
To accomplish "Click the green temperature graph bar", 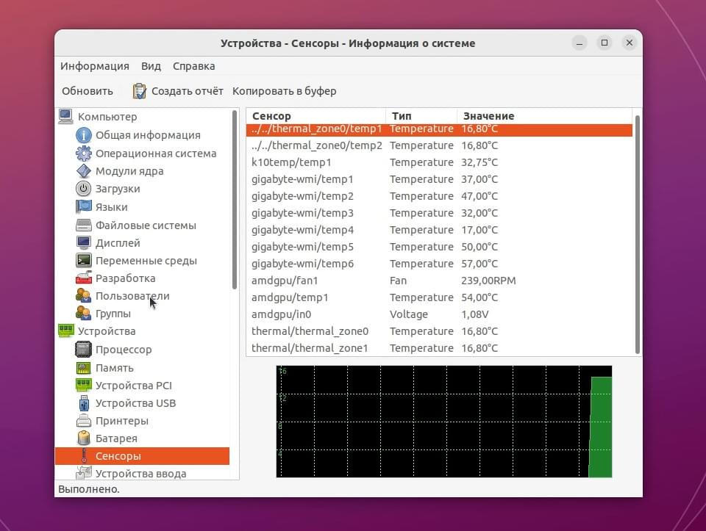I will [x=601, y=427].
